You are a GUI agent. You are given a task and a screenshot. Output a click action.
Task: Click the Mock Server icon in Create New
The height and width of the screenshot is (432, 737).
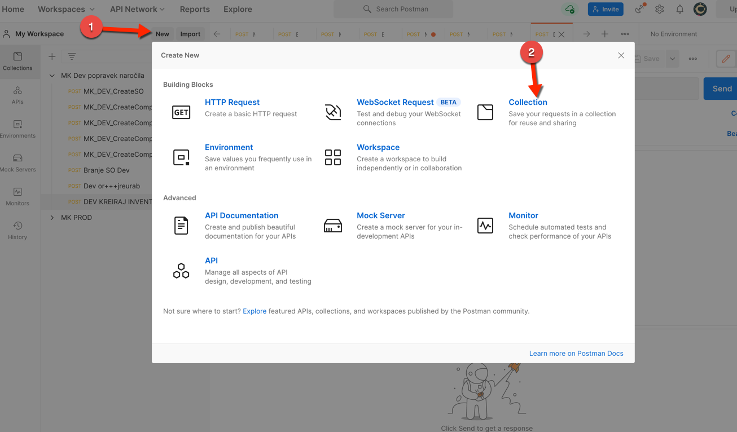point(333,226)
